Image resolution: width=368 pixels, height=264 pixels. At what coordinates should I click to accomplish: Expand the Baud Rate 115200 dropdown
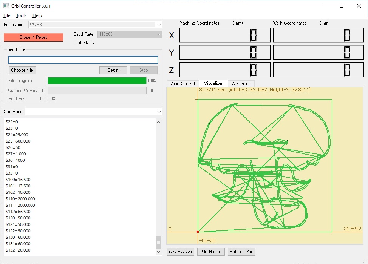click(x=159, y=34)
